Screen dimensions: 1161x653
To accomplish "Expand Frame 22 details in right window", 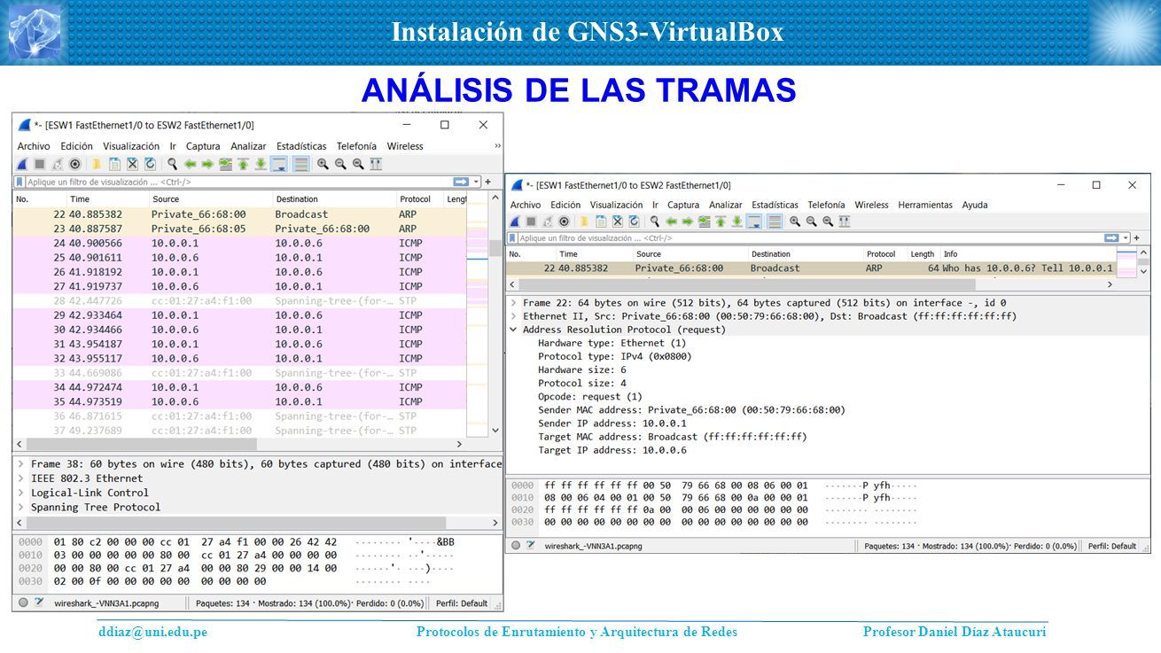I will [514, 303].
